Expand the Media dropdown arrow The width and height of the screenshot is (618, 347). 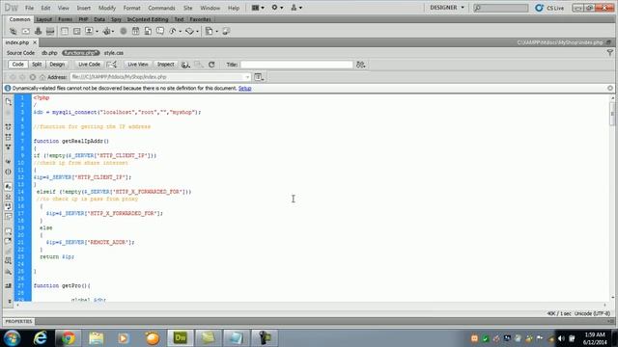(114, 32)
